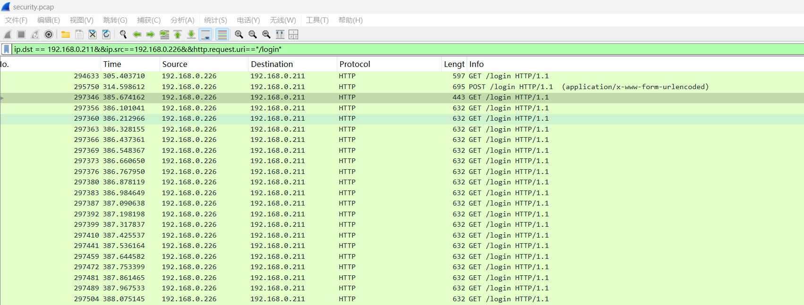804x305 pixels.
Task: Select packet 294633 row
Action: pos(402,76)
